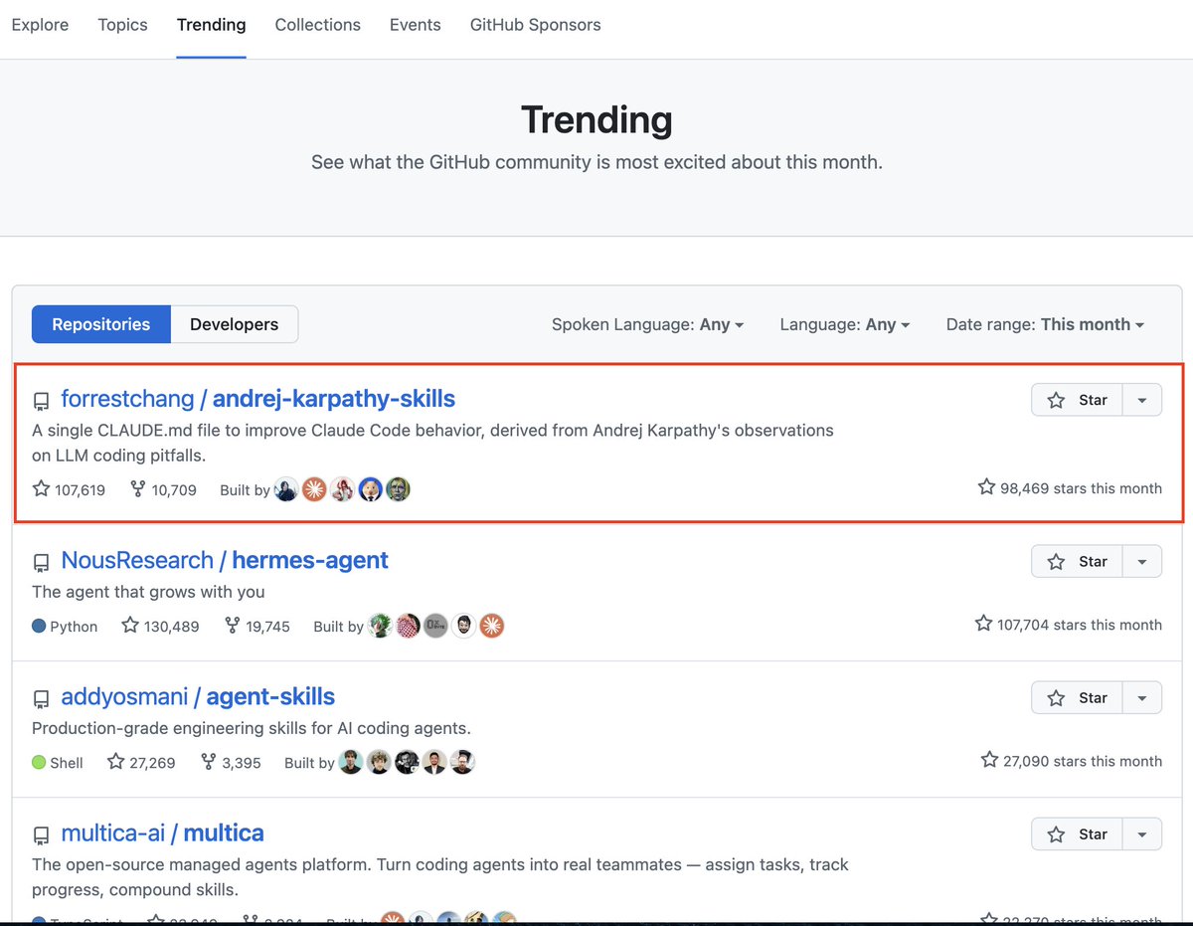Image resolution: width=1193 pixels, height=926 pixels.
Task: Show the Repositories trending list
Action: [x=101, y=324]
